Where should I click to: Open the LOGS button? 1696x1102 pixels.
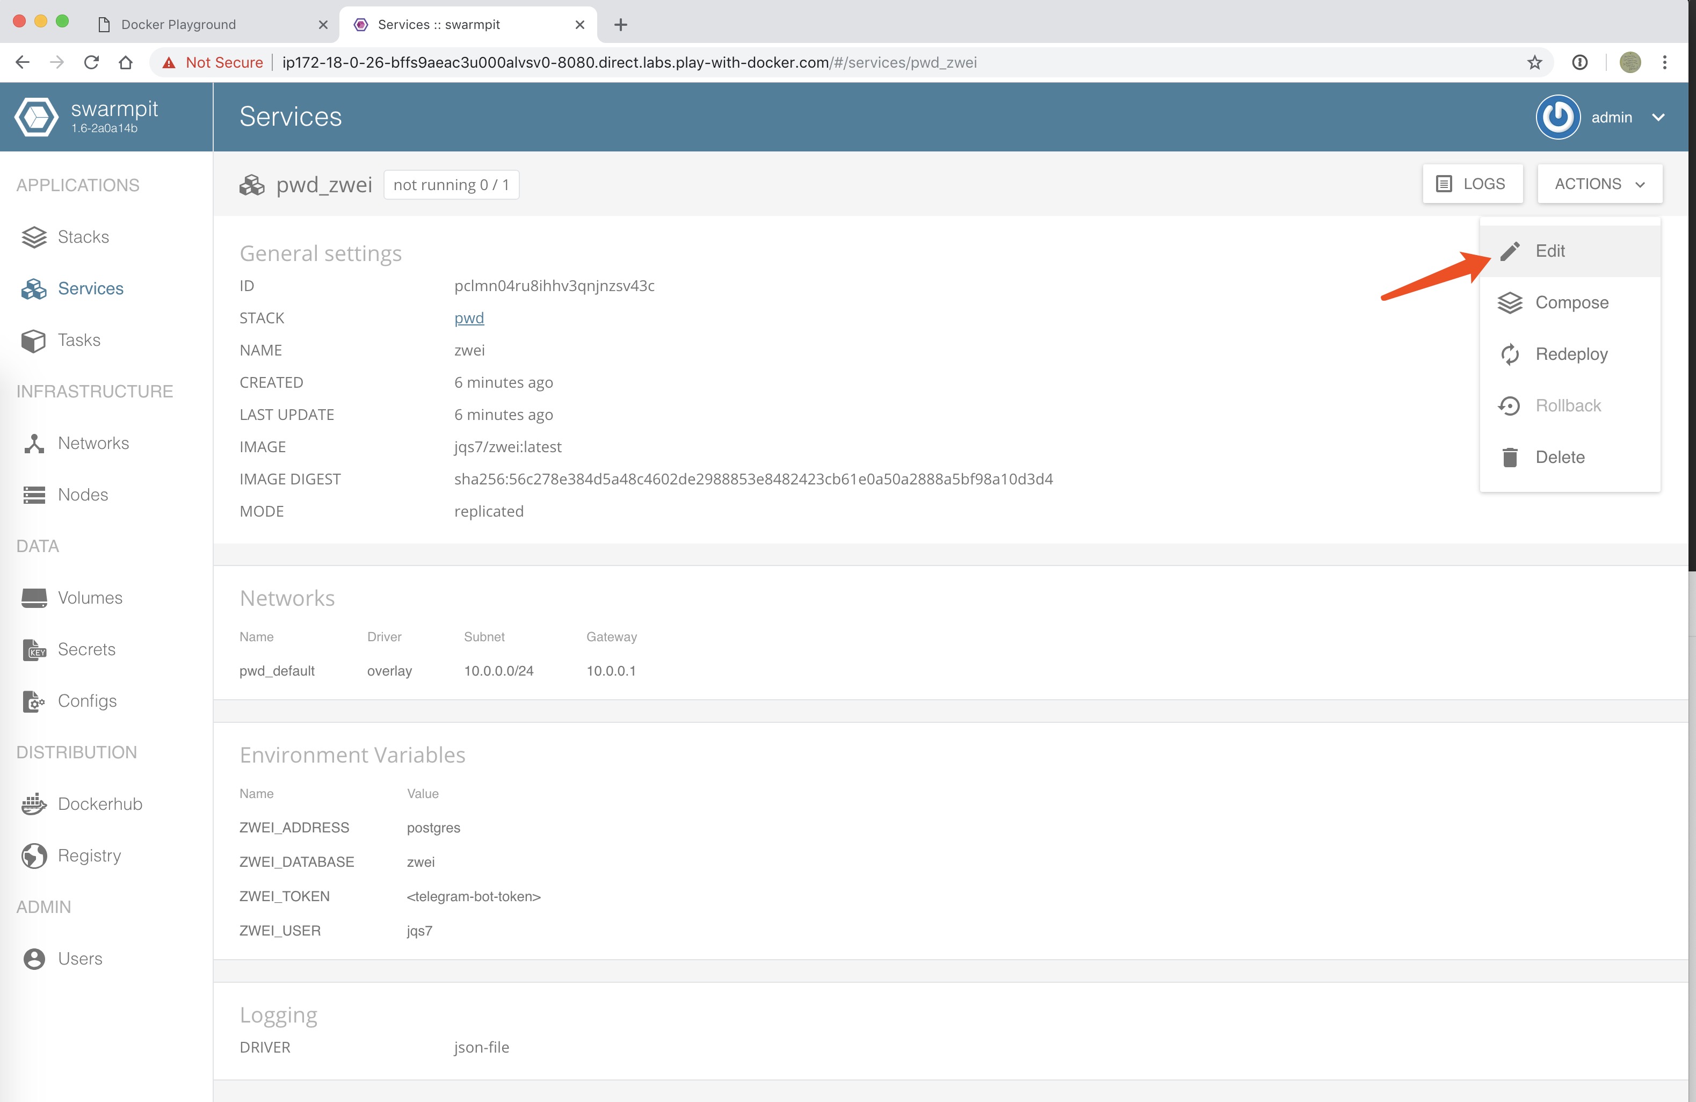click(1472, 184)
